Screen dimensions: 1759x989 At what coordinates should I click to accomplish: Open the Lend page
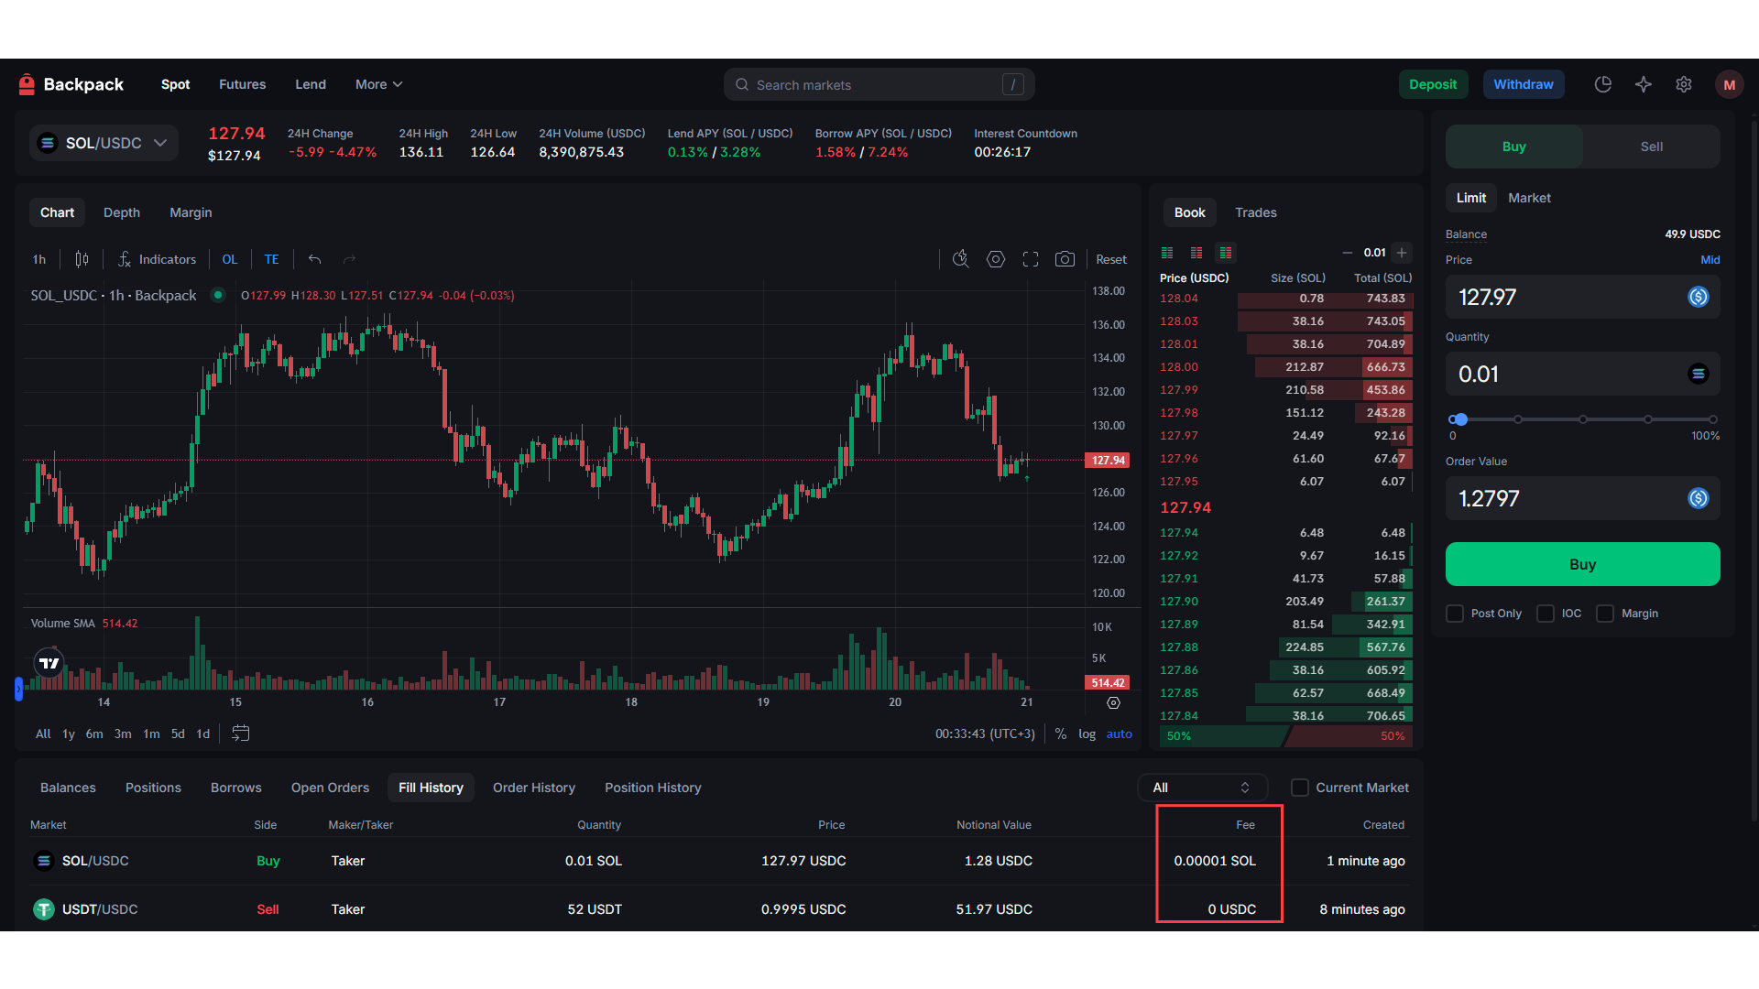(311, 84)
